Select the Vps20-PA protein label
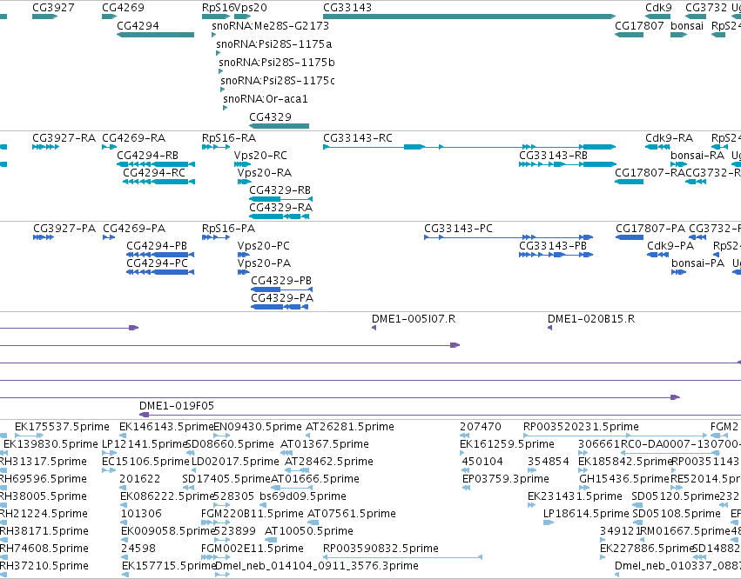This screenshot has width=741, height=579. tap(264, 263)
